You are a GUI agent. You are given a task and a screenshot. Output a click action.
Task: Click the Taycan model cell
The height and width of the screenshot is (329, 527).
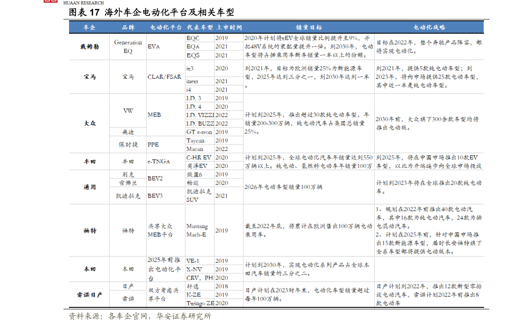(x=195, y=140)
